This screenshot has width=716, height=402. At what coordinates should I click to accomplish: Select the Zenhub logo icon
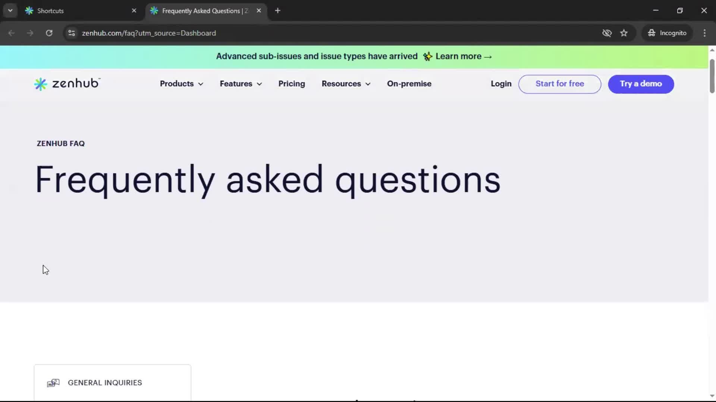pos(41,84)
